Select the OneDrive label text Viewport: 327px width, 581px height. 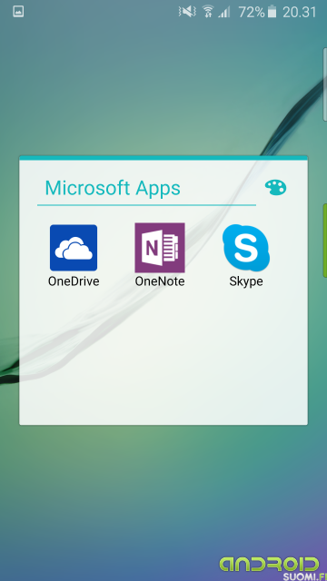click(x=74, y=281)
